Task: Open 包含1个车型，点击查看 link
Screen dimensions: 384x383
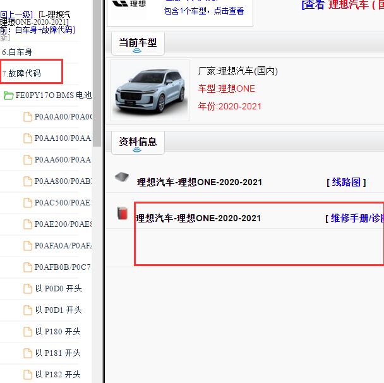Action: point(204,11)
